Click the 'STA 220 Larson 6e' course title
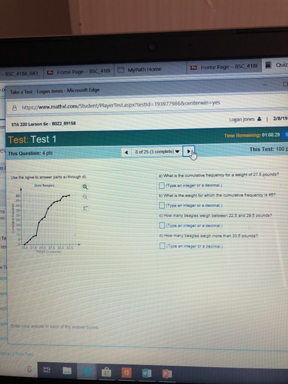 coord(43,124)
